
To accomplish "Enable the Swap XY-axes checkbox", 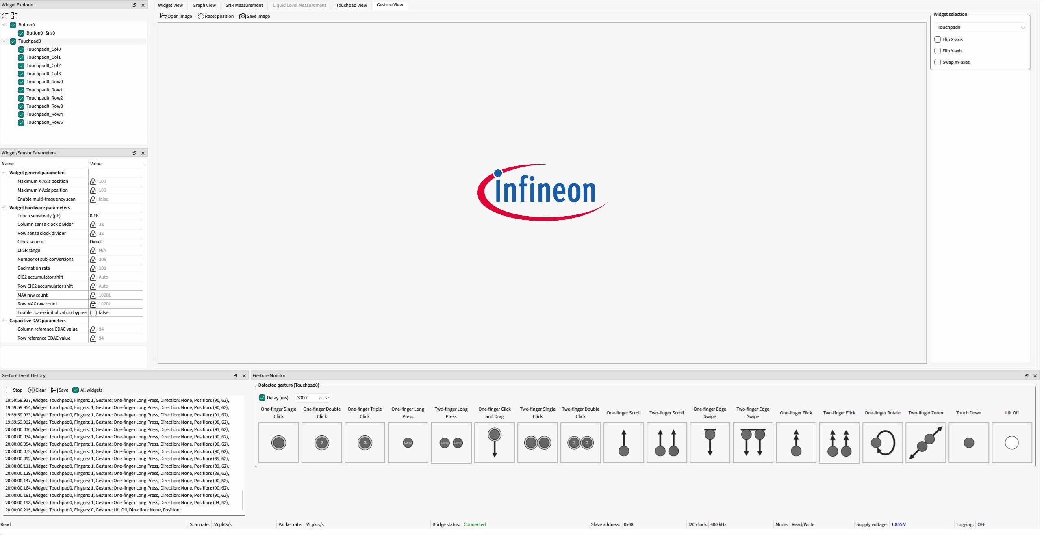I will pyautogui.click(x=938, y=62).
